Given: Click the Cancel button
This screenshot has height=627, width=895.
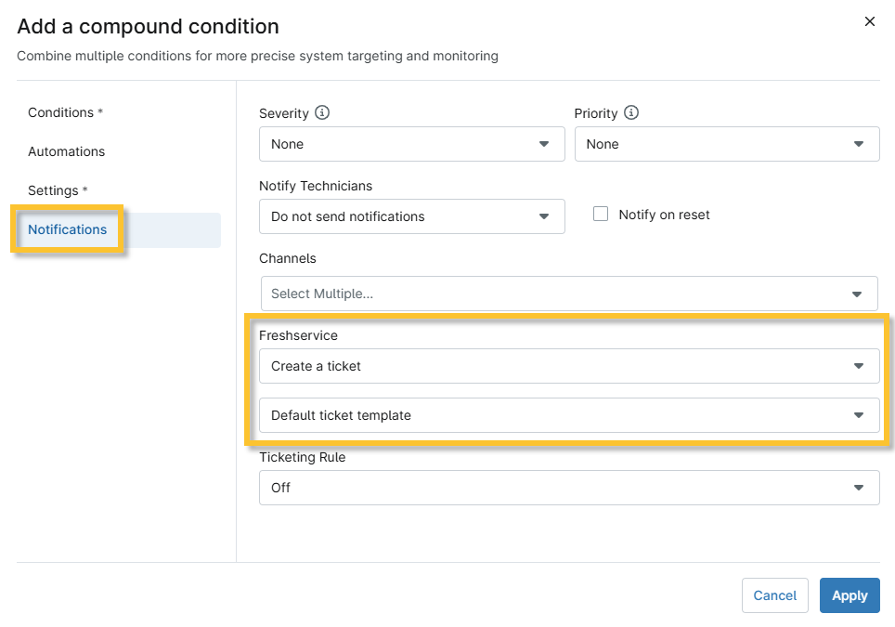Looking at the screenshot, I should [x=775, y=595].
